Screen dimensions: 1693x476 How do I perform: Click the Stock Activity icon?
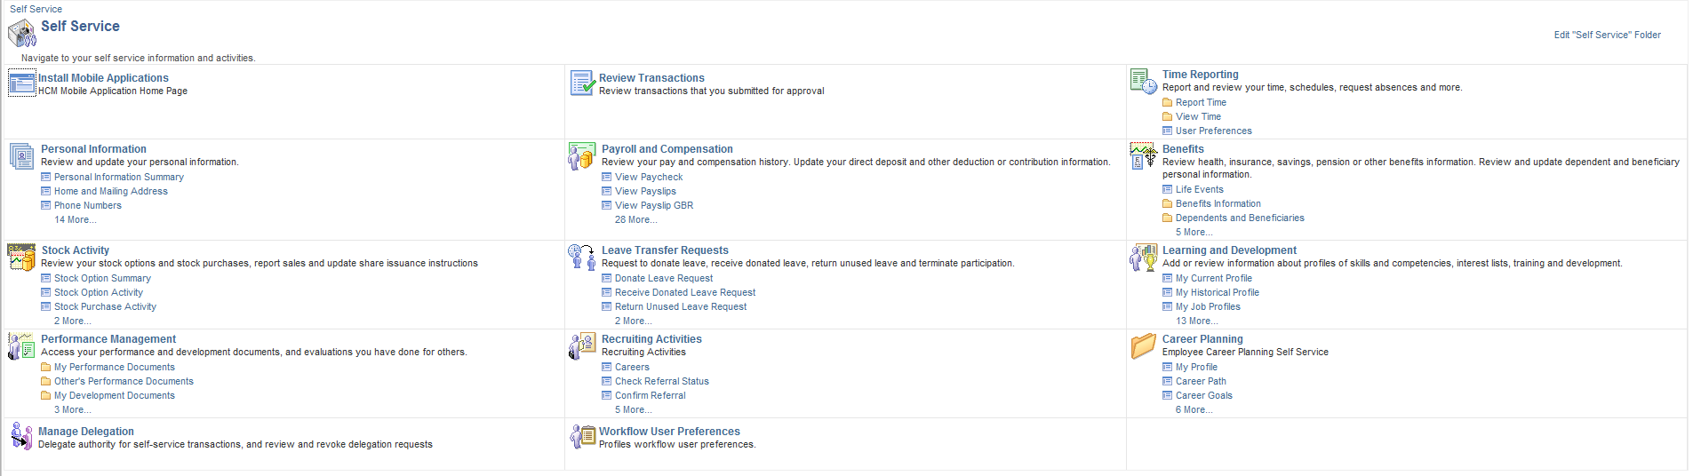tap(21, 258)
